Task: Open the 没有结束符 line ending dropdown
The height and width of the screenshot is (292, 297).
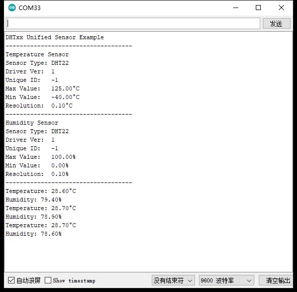Action: (x=173, y=280)
